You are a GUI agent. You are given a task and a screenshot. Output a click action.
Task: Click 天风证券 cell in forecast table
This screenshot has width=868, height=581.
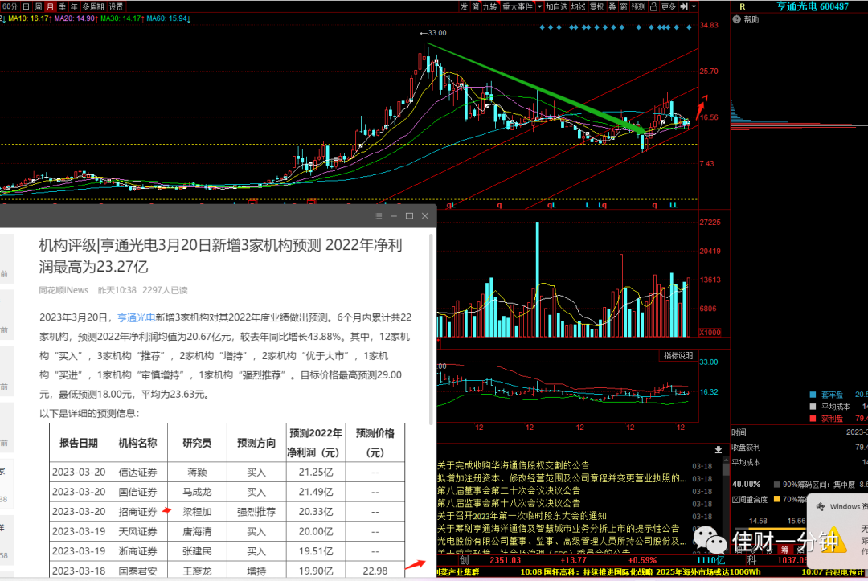click(138, 532)
